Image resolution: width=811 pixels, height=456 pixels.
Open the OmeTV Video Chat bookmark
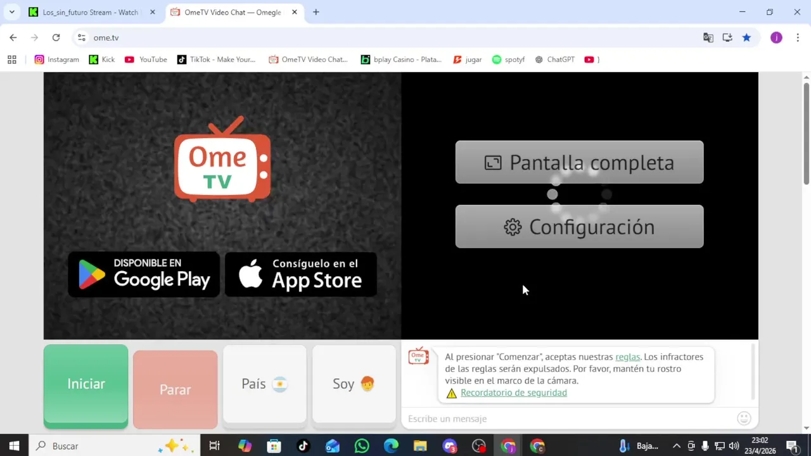[309, 60]
